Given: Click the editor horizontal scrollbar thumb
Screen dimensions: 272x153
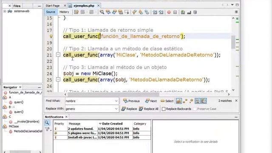Looking at the screenshot, I should (x=113, y=94).
